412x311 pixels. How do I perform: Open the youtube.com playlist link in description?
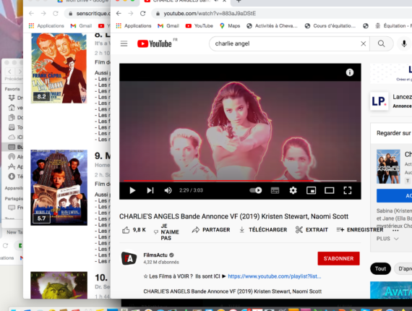click(275, 276)
